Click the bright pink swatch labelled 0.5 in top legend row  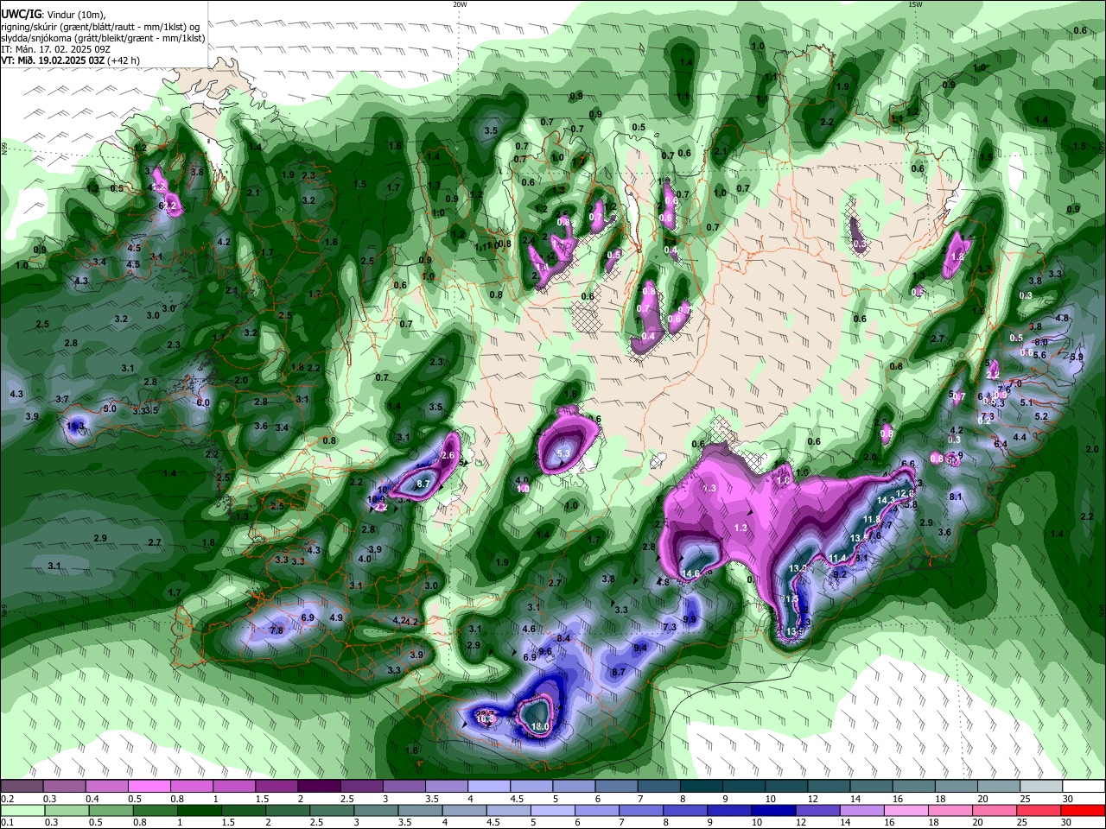click(x=149, y=787)
